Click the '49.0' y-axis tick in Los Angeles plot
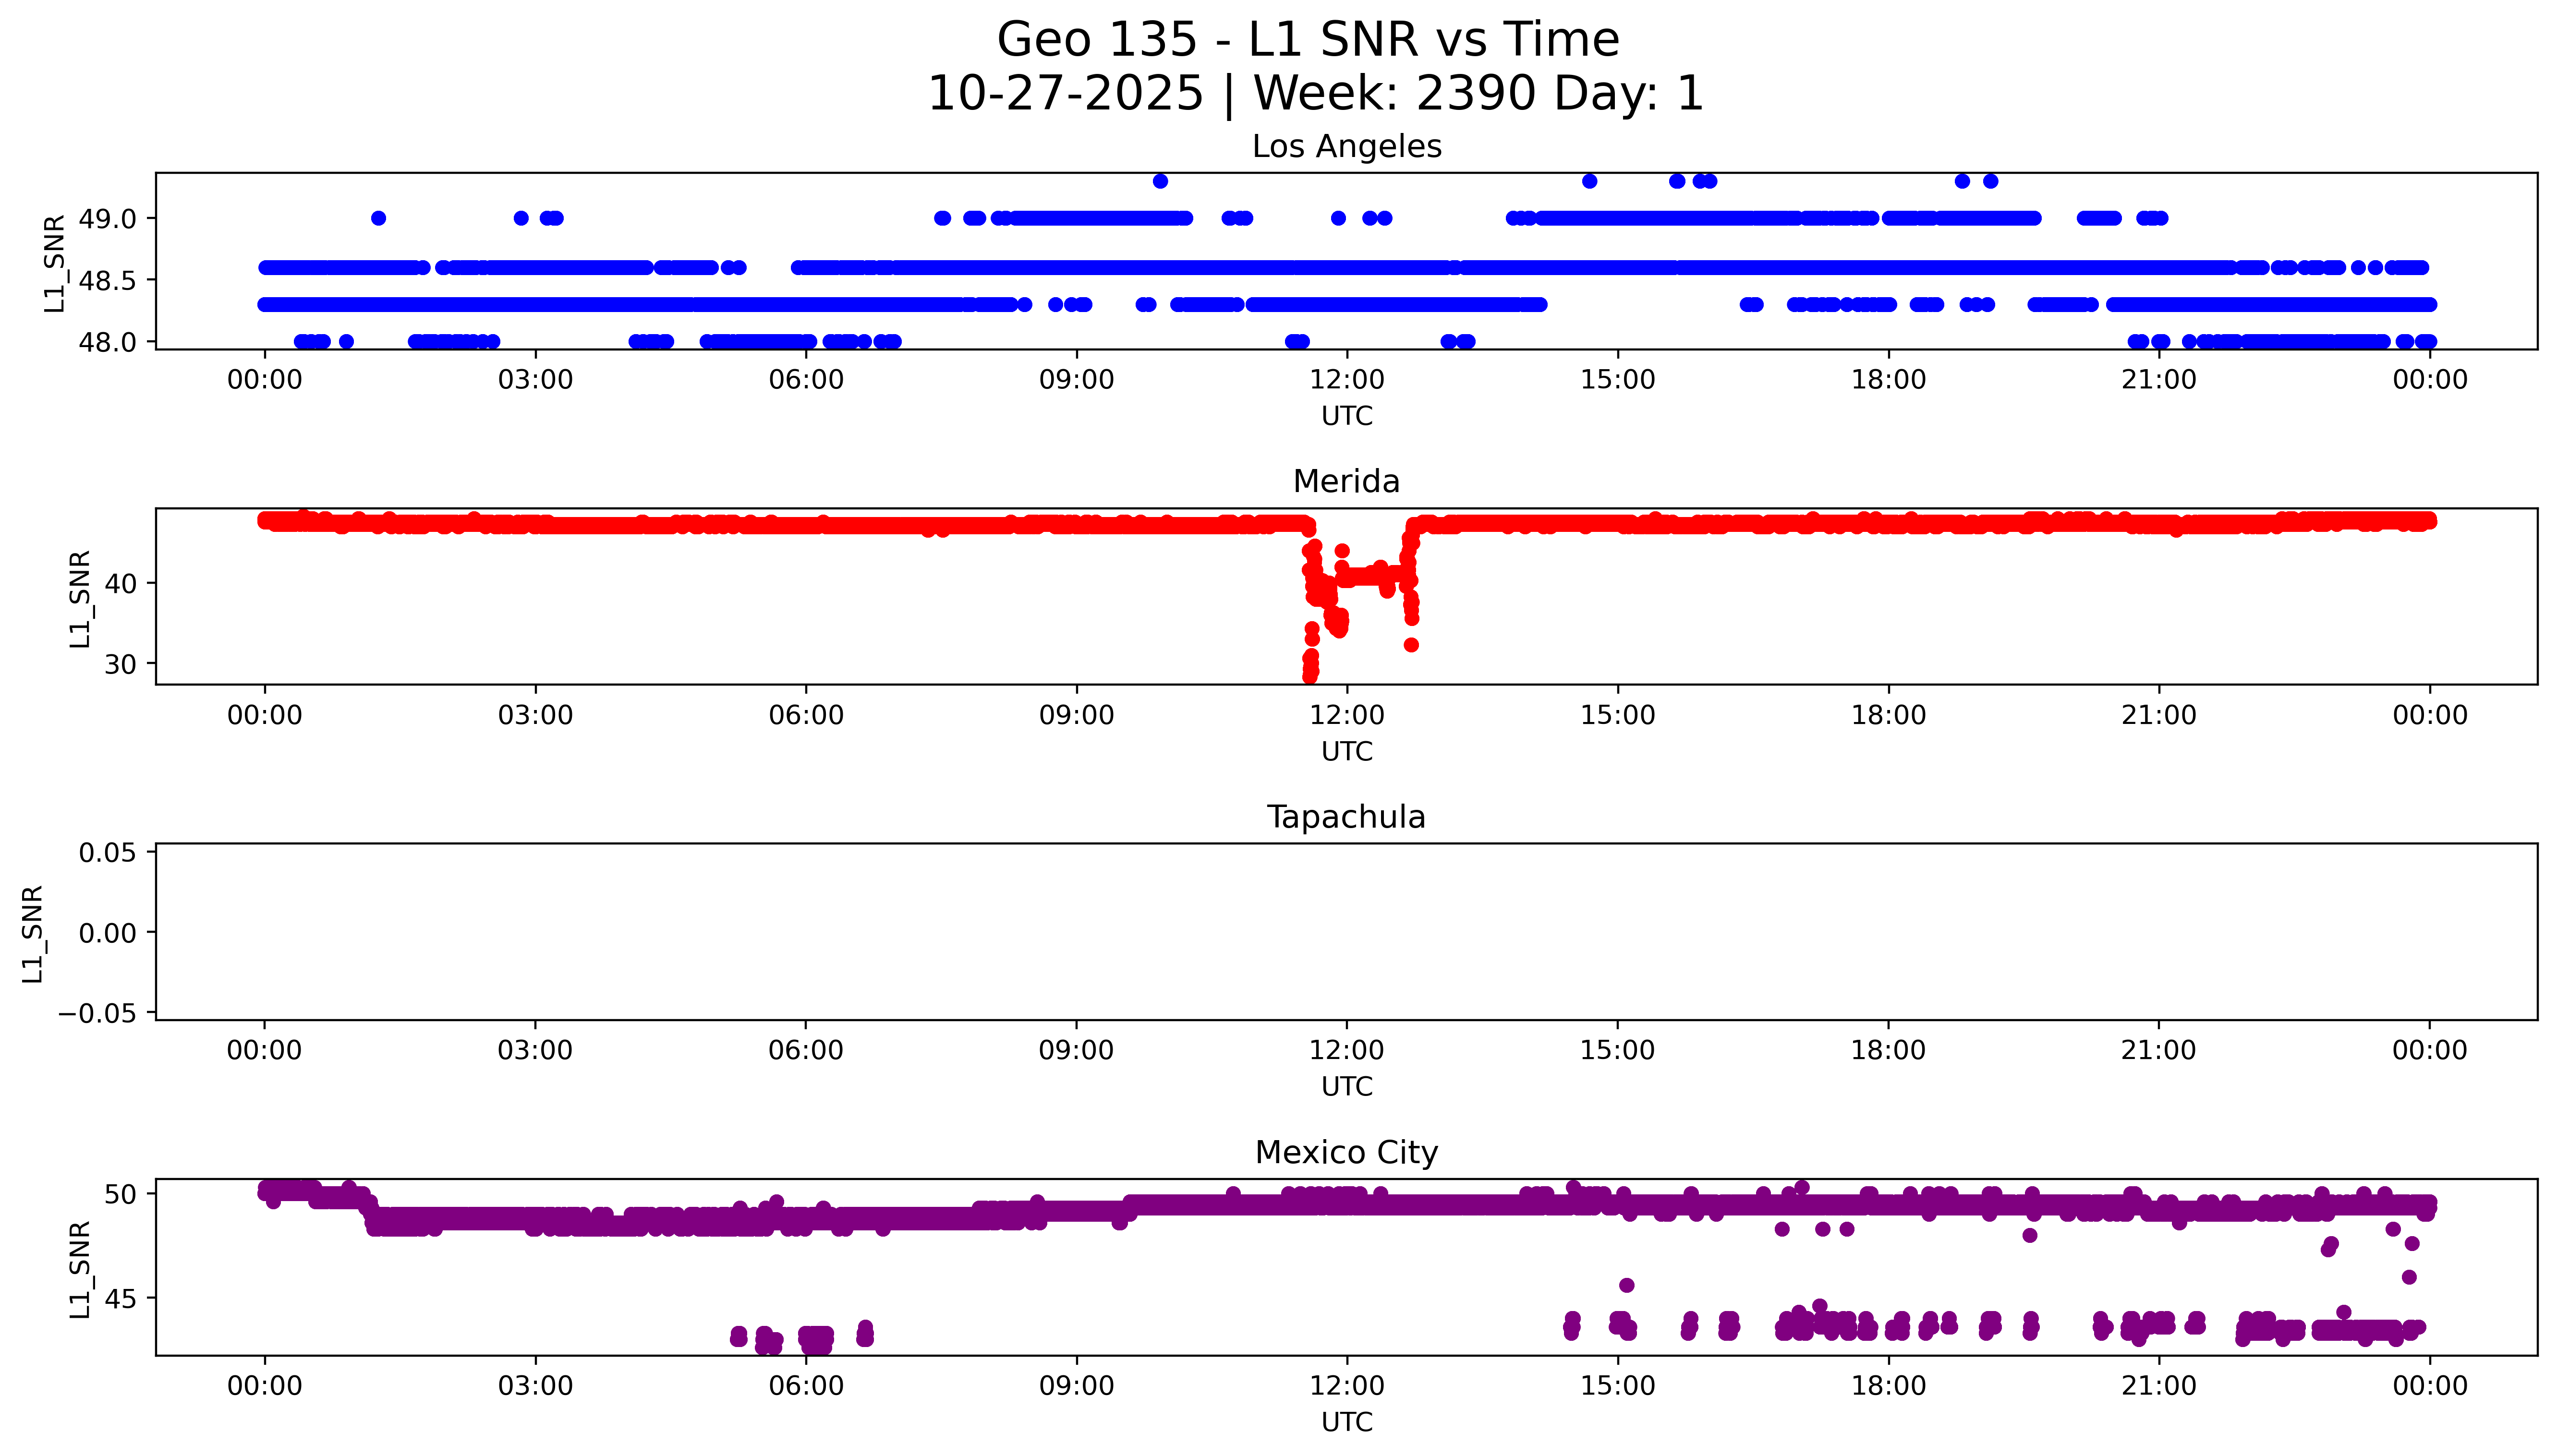This screenshot has height=1456, width=2557. [107, 219]
